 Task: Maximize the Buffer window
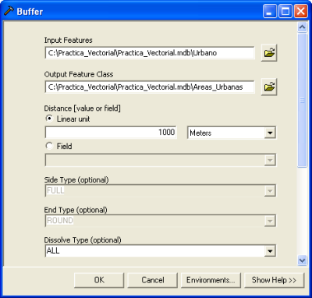285,12
